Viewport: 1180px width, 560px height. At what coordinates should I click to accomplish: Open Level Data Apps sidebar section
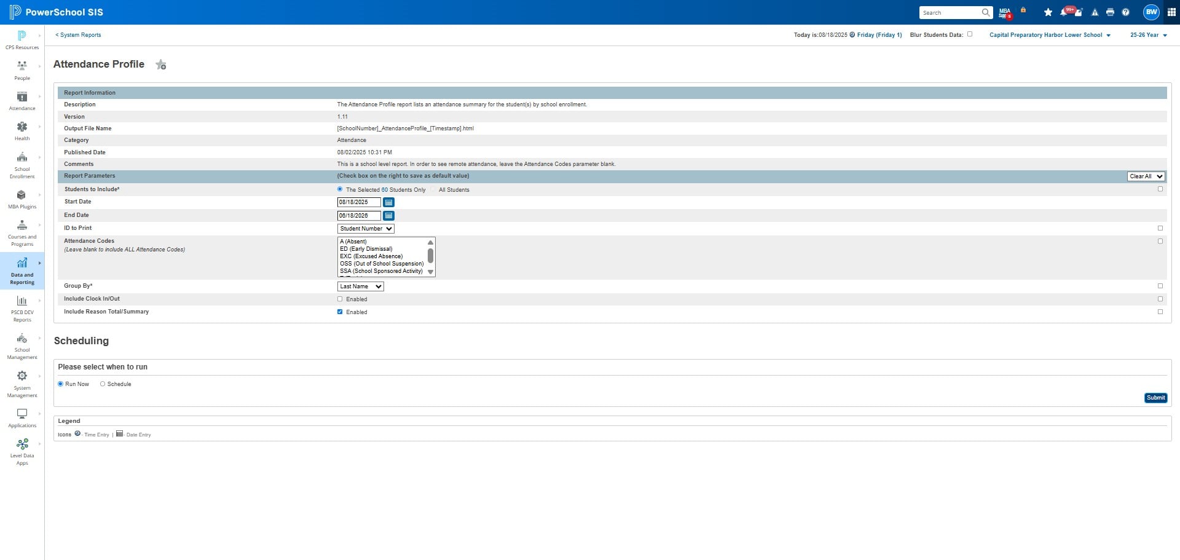coord(22,452)
